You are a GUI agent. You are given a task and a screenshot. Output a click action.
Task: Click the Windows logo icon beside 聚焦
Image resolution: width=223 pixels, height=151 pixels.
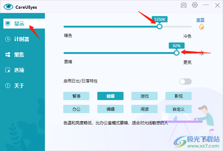click(8, 55)
